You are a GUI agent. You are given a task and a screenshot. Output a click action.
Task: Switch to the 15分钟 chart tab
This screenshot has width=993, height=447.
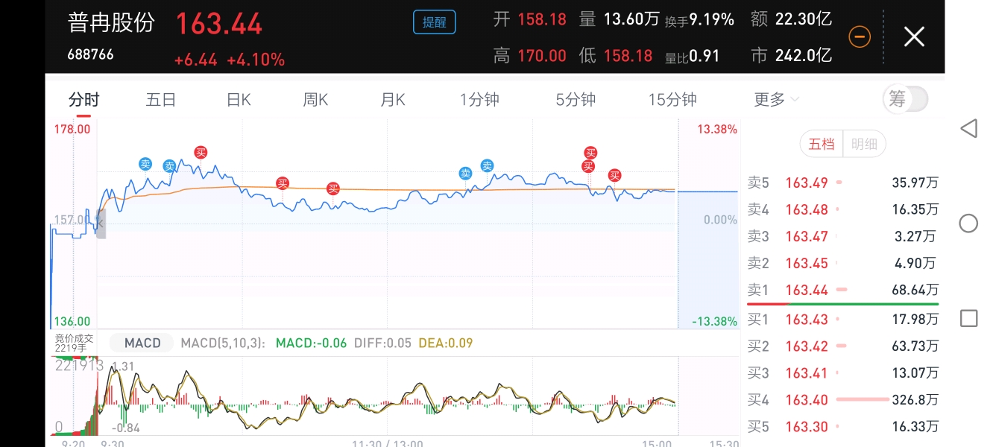672,100
